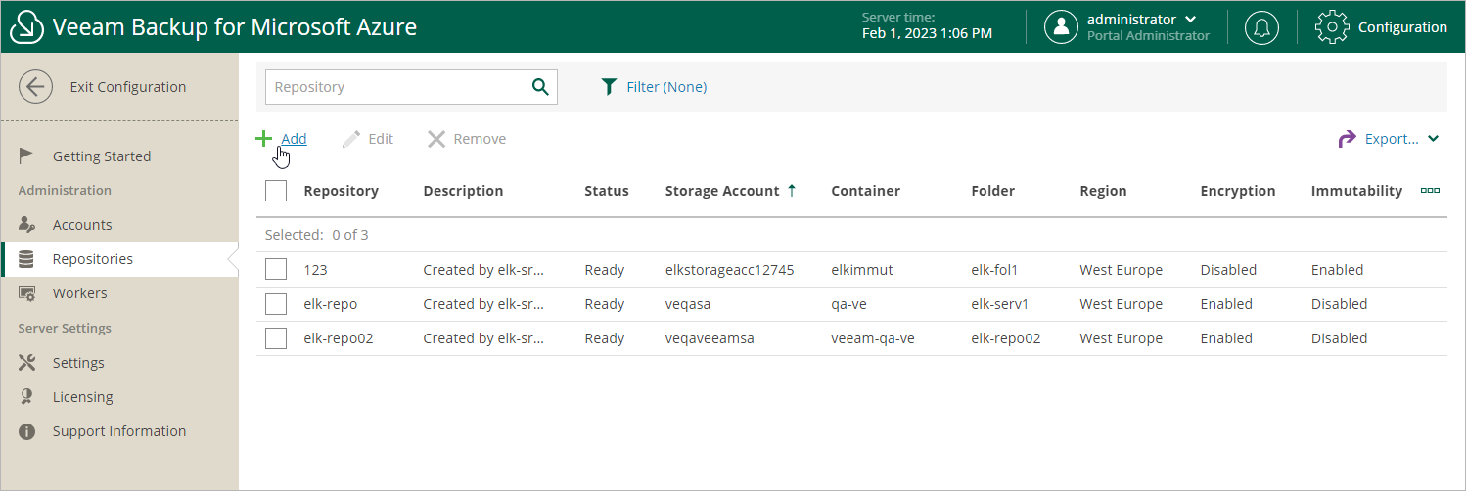Click the notifications bell icon
The height and width of the screenshot is (491, 1466).
(1261, 27)
